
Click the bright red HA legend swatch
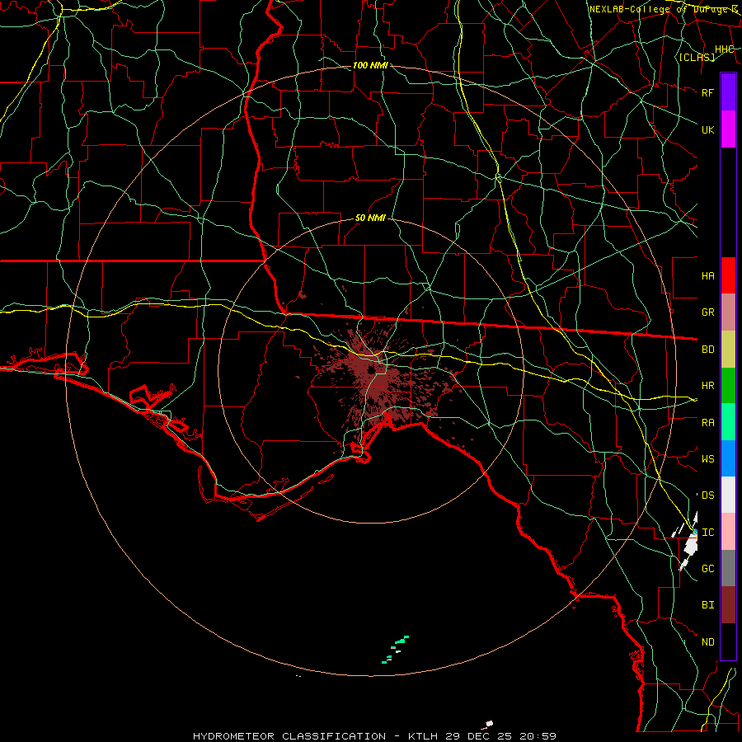tap(728, 275)
